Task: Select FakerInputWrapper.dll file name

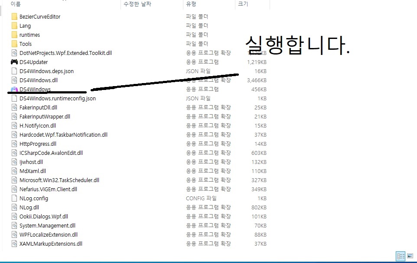Action: pyautogui.click(x=45, y=116)
